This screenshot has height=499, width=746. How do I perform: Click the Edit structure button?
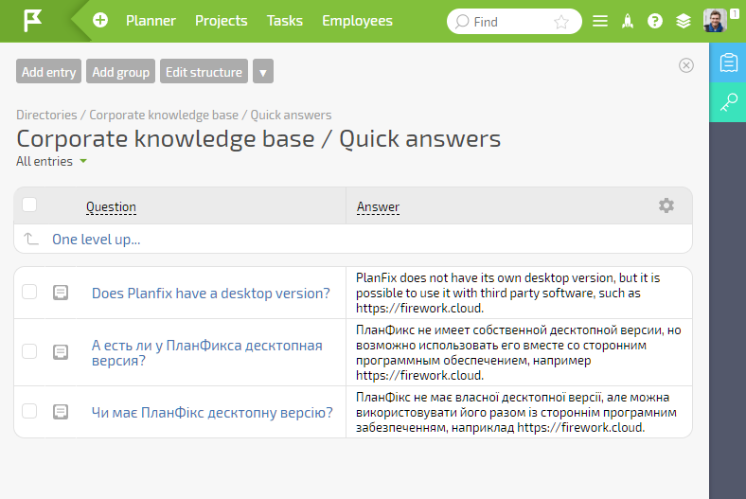(204, 71)
